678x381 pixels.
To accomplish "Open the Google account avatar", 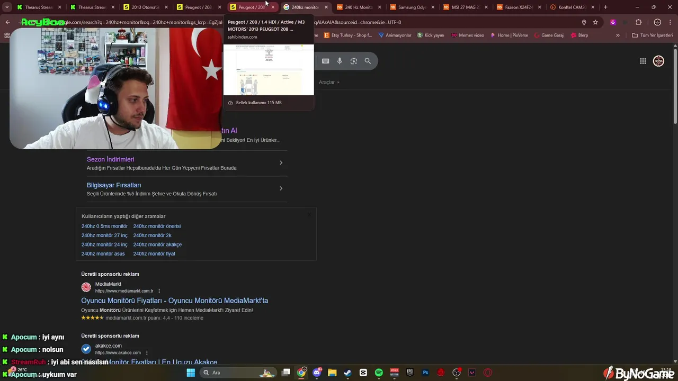I will [x=658, y=61].
